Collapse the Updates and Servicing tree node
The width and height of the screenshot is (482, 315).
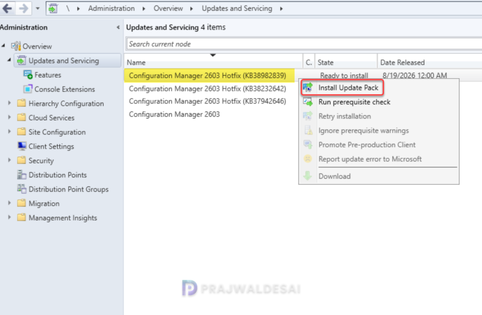[9, 60]
